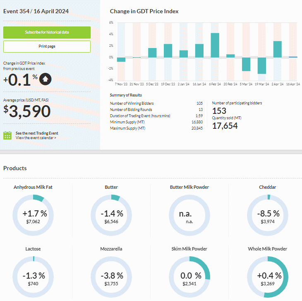The height and width of the screenshot is (301, 302).
Task: Click the 6 Feb '24 chart bar
Action: (x=215, y=45)
